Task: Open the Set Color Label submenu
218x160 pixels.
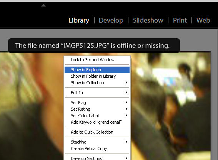Action: (x=97, y=116)
